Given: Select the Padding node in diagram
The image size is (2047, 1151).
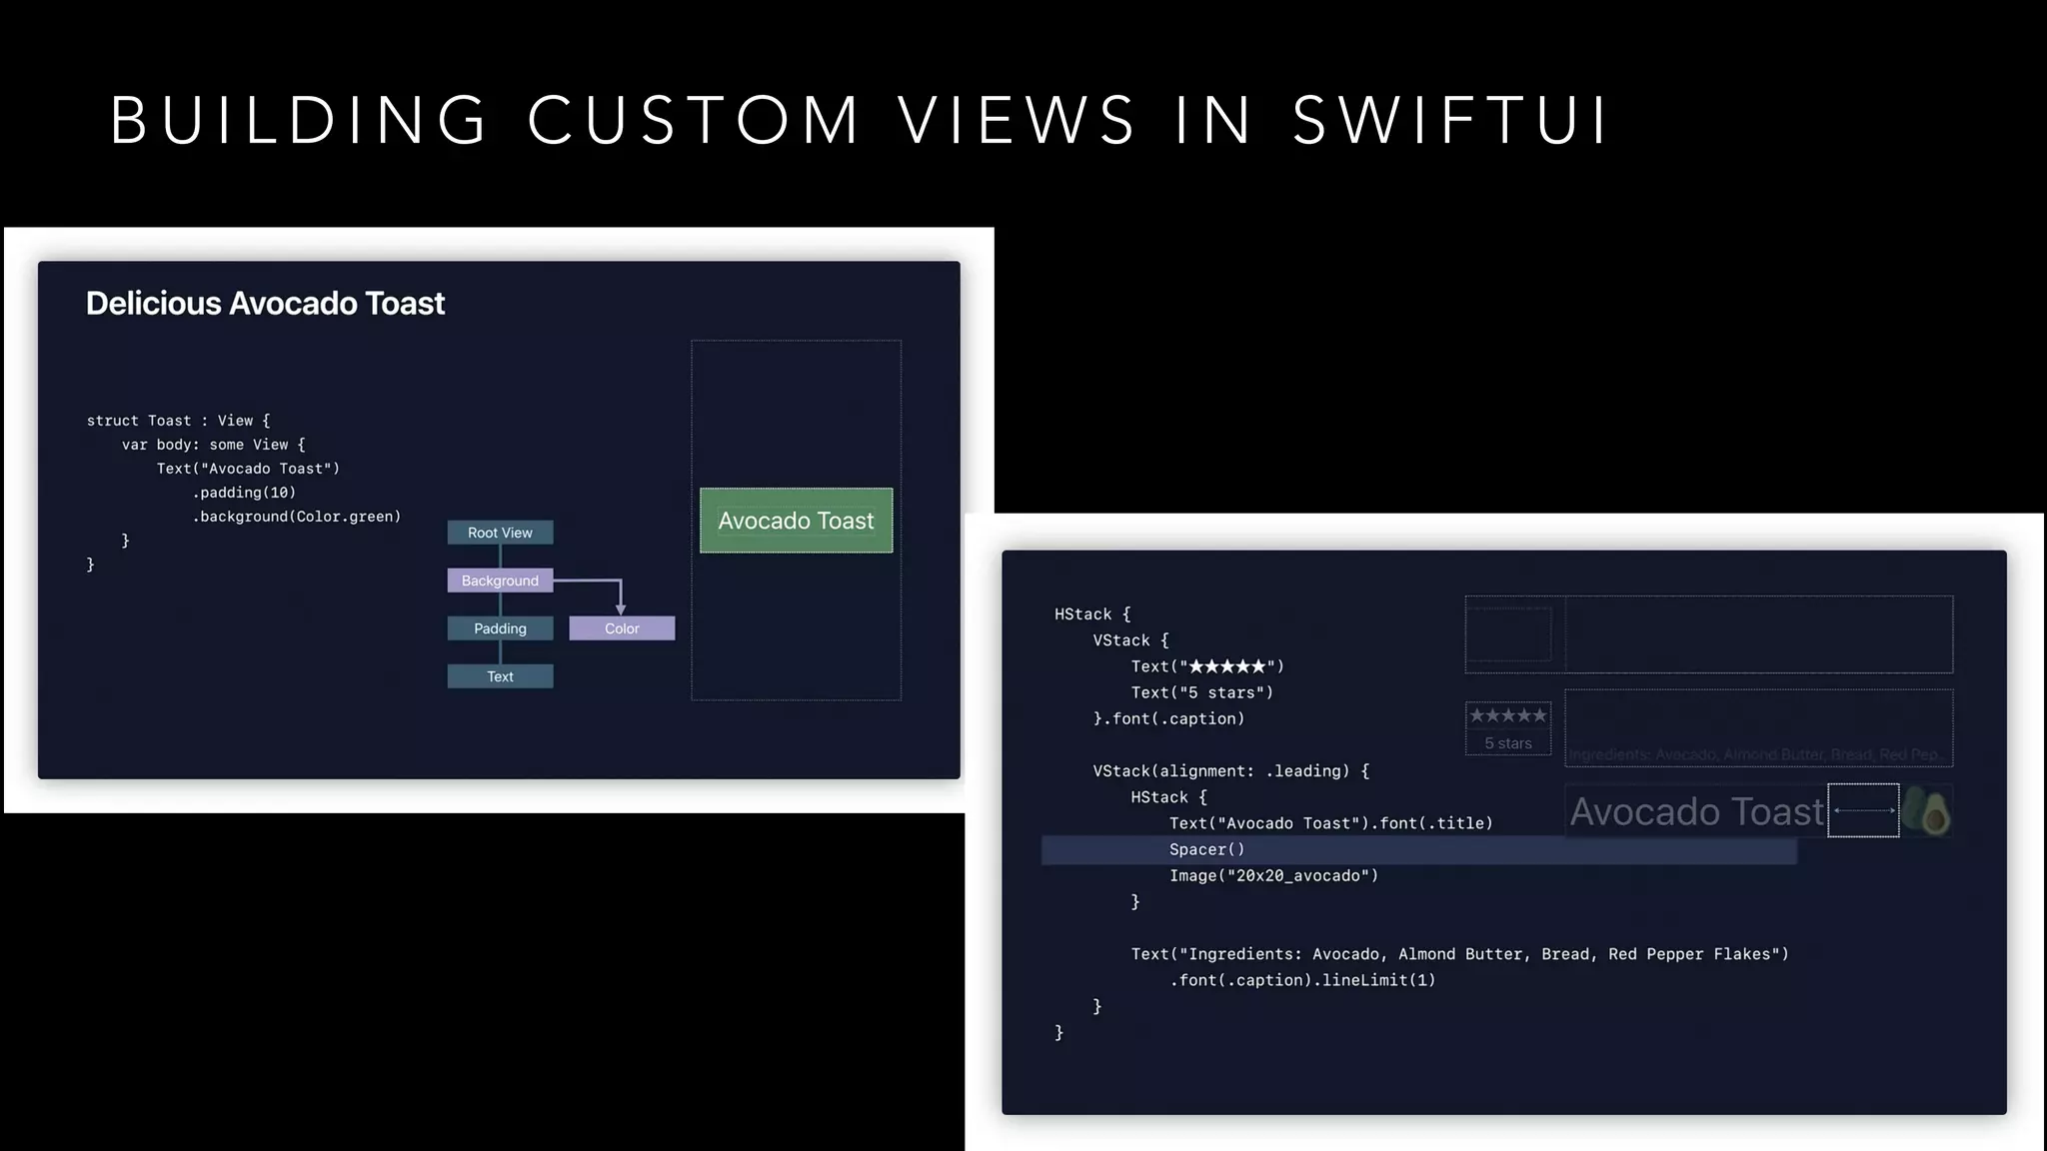Looking at the screenshot, I should [500, 628].
